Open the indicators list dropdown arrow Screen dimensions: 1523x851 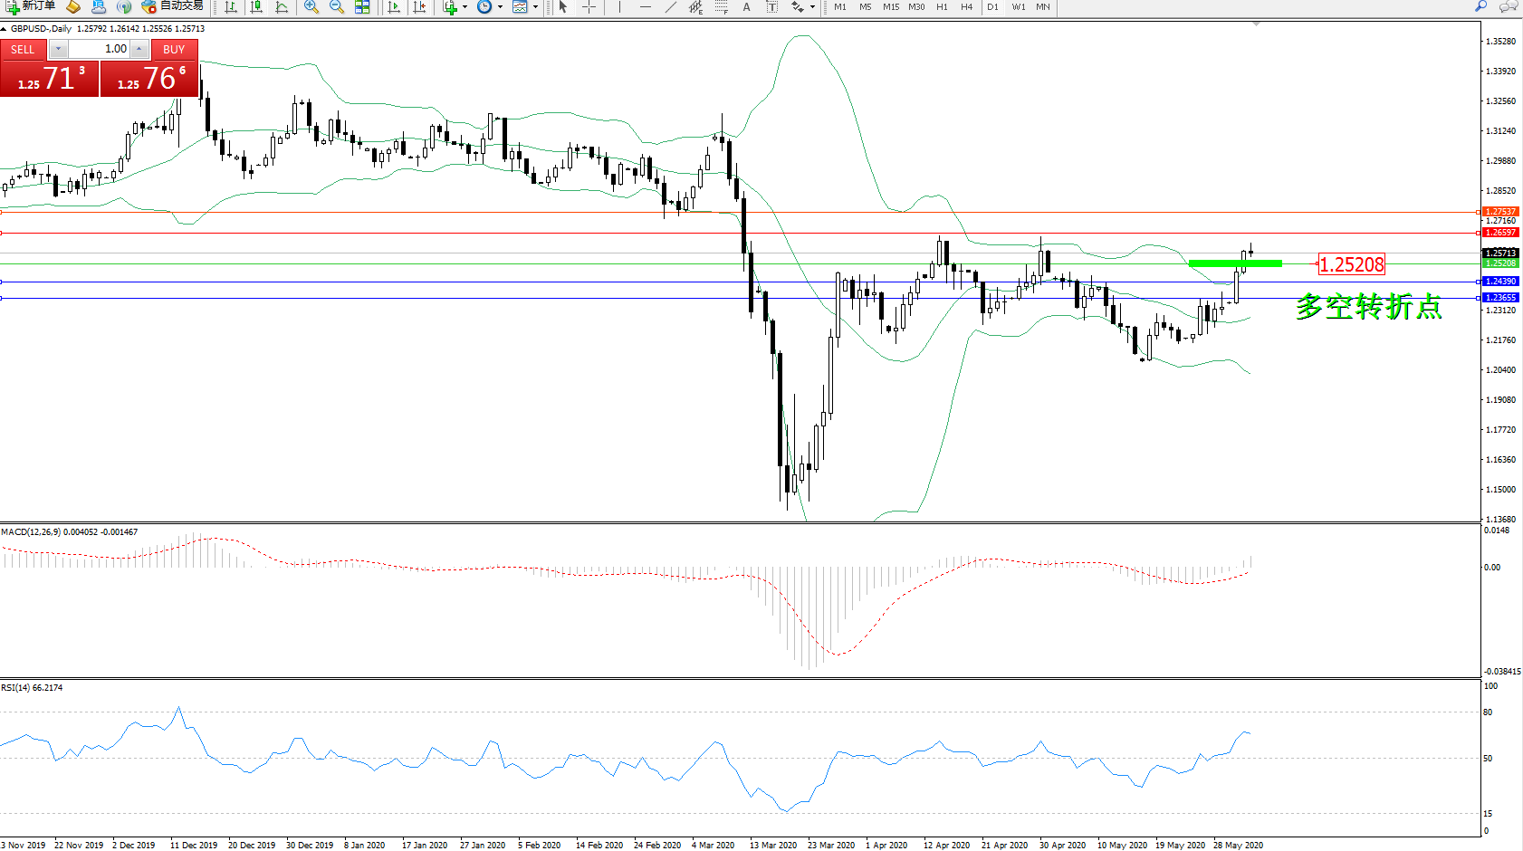pyautogui.click(x=465, y=6)
